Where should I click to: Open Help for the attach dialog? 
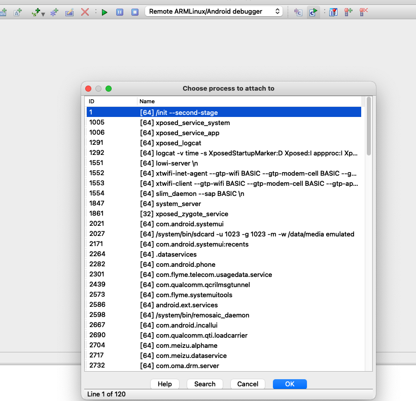165,384
